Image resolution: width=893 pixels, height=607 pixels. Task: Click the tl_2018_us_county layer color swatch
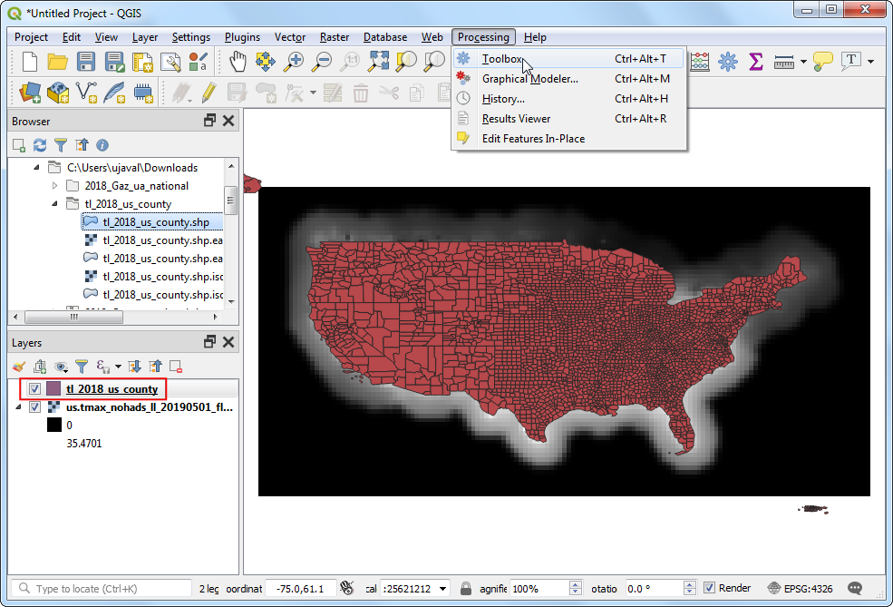53,388
